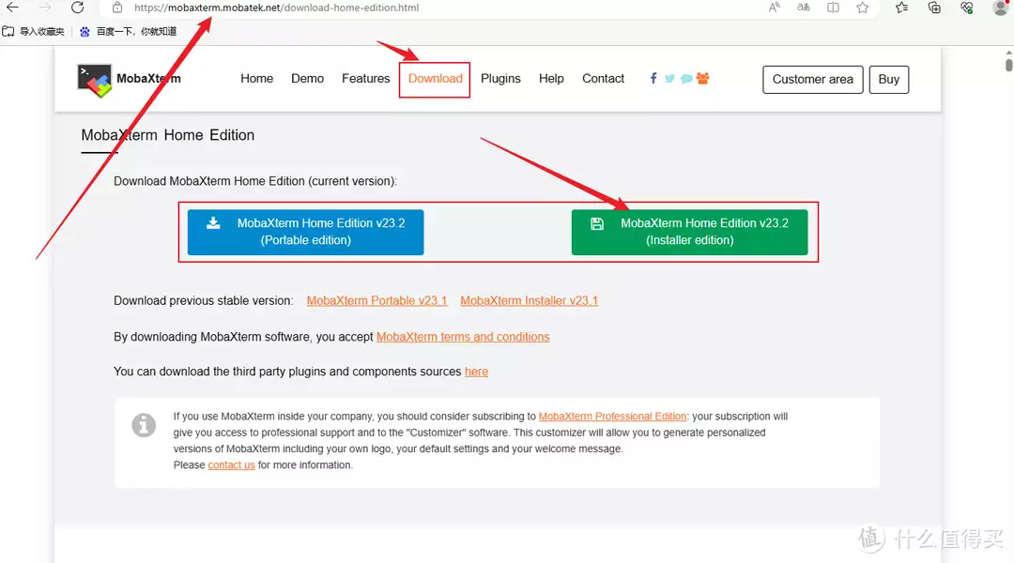
Task: Click the Customer area button
Action: (x=813, y=80)
